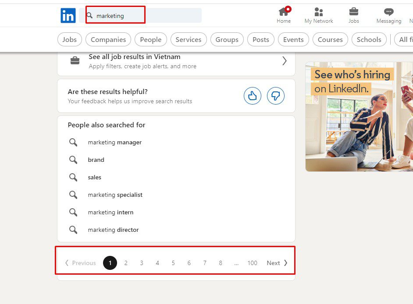
Task: Select the Groups filter pill
Action: pos(227,39)
